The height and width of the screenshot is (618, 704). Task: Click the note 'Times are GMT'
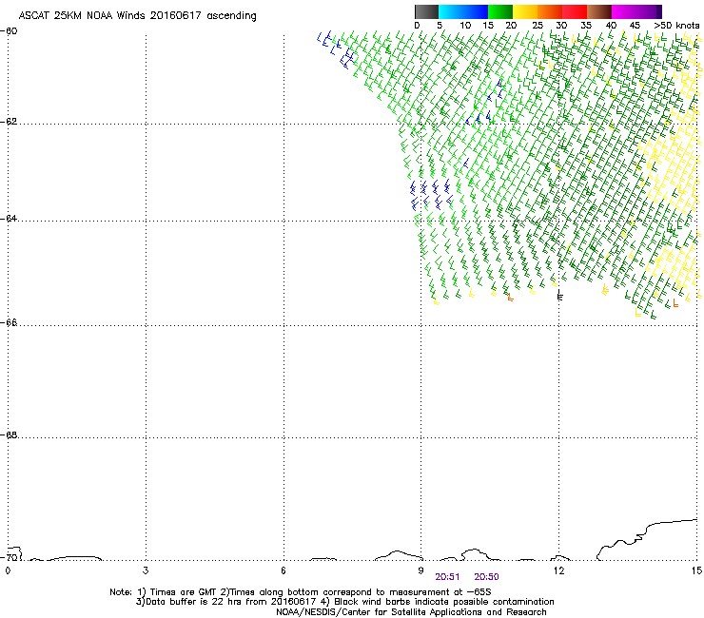tap(183, 592)
